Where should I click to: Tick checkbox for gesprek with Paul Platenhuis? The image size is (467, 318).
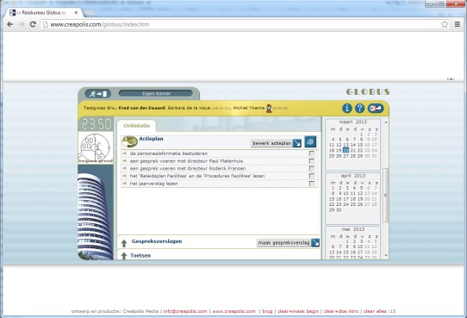pos(312,161)
